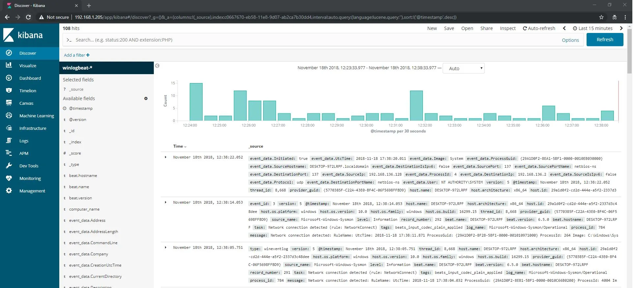Select the computer_name field

(84, 209)
